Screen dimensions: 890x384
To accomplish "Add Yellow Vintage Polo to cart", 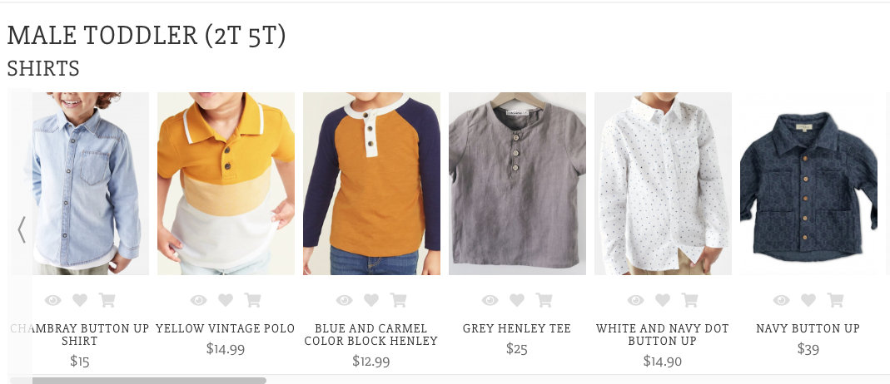I will coord(252,300).
